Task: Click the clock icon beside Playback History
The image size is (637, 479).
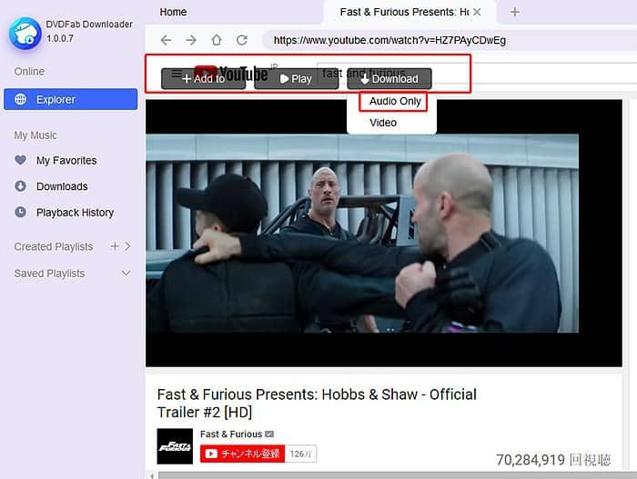Action: coord(20,212)
